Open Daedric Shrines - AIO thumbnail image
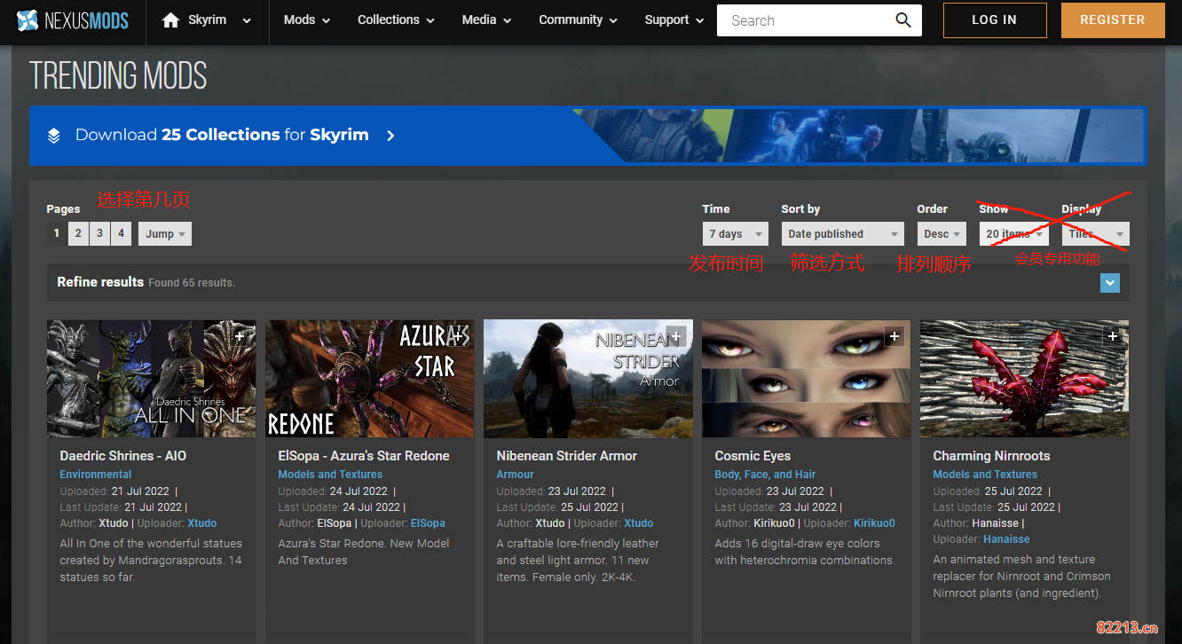 (x=151, y=379)
